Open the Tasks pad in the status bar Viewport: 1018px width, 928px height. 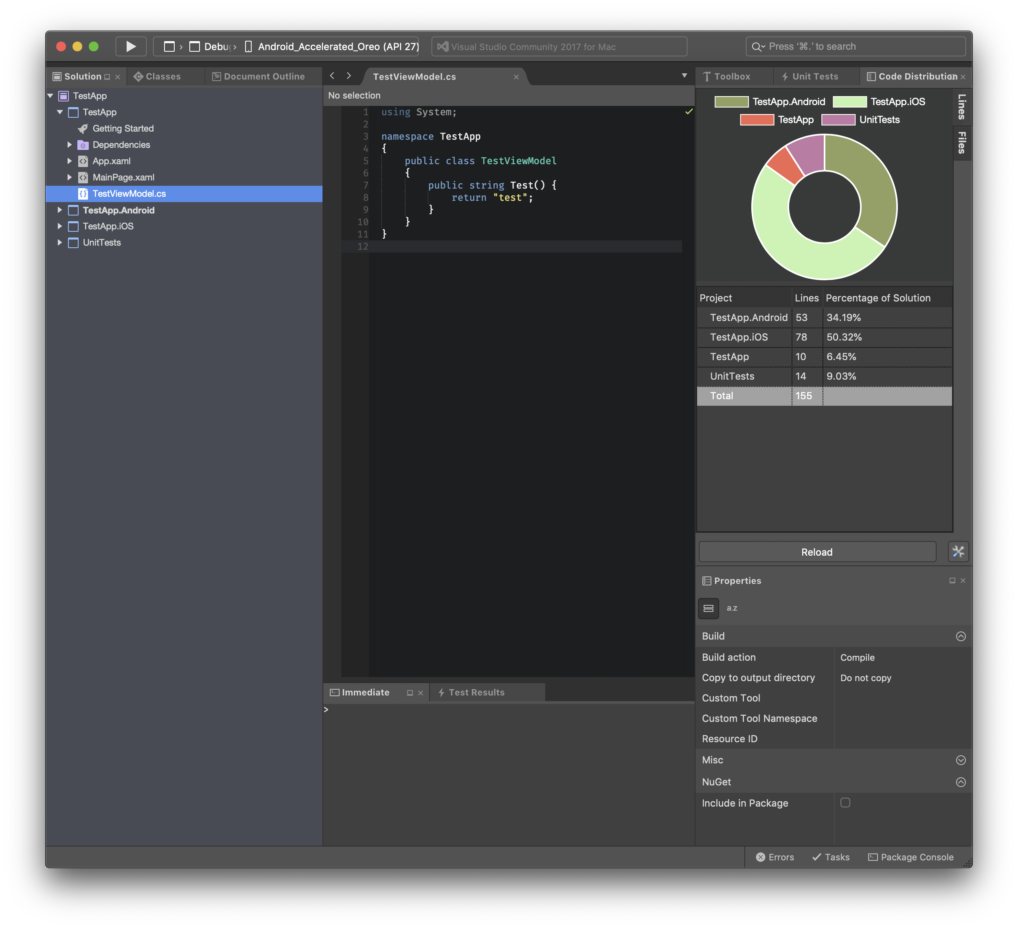point(831,857)
